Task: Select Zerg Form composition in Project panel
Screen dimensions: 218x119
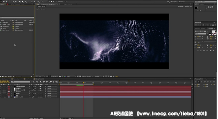Action: pos(5,30)
